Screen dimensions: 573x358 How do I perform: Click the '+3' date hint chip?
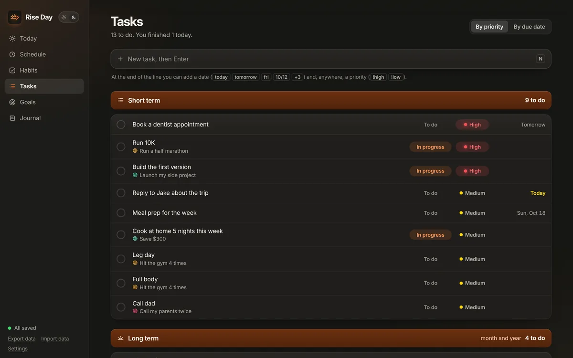[x=297, y=77]
